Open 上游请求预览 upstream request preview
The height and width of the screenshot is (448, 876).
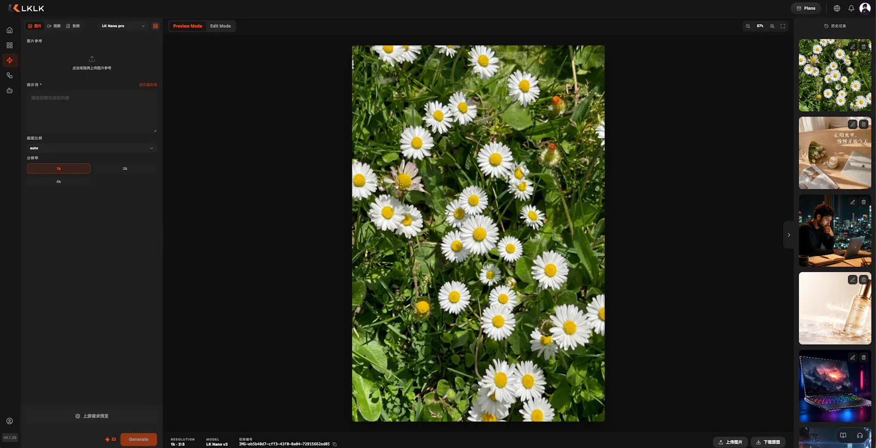pyautogui.click(x=92, y=416)
